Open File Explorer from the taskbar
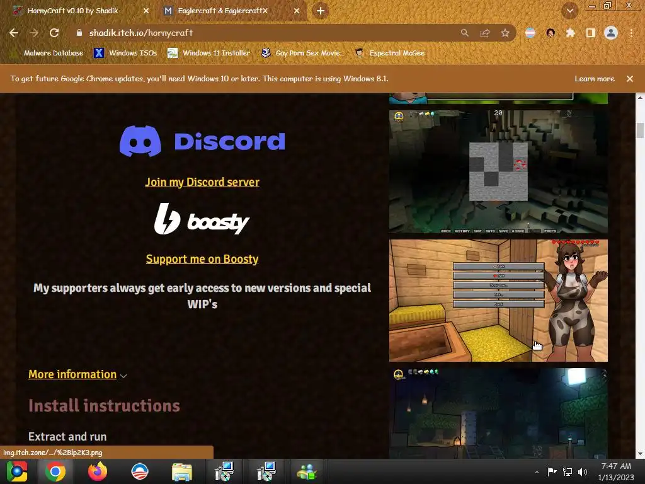The height and width of the screenshot is (484, 645). pyautogui.click(x=181, y=471)
